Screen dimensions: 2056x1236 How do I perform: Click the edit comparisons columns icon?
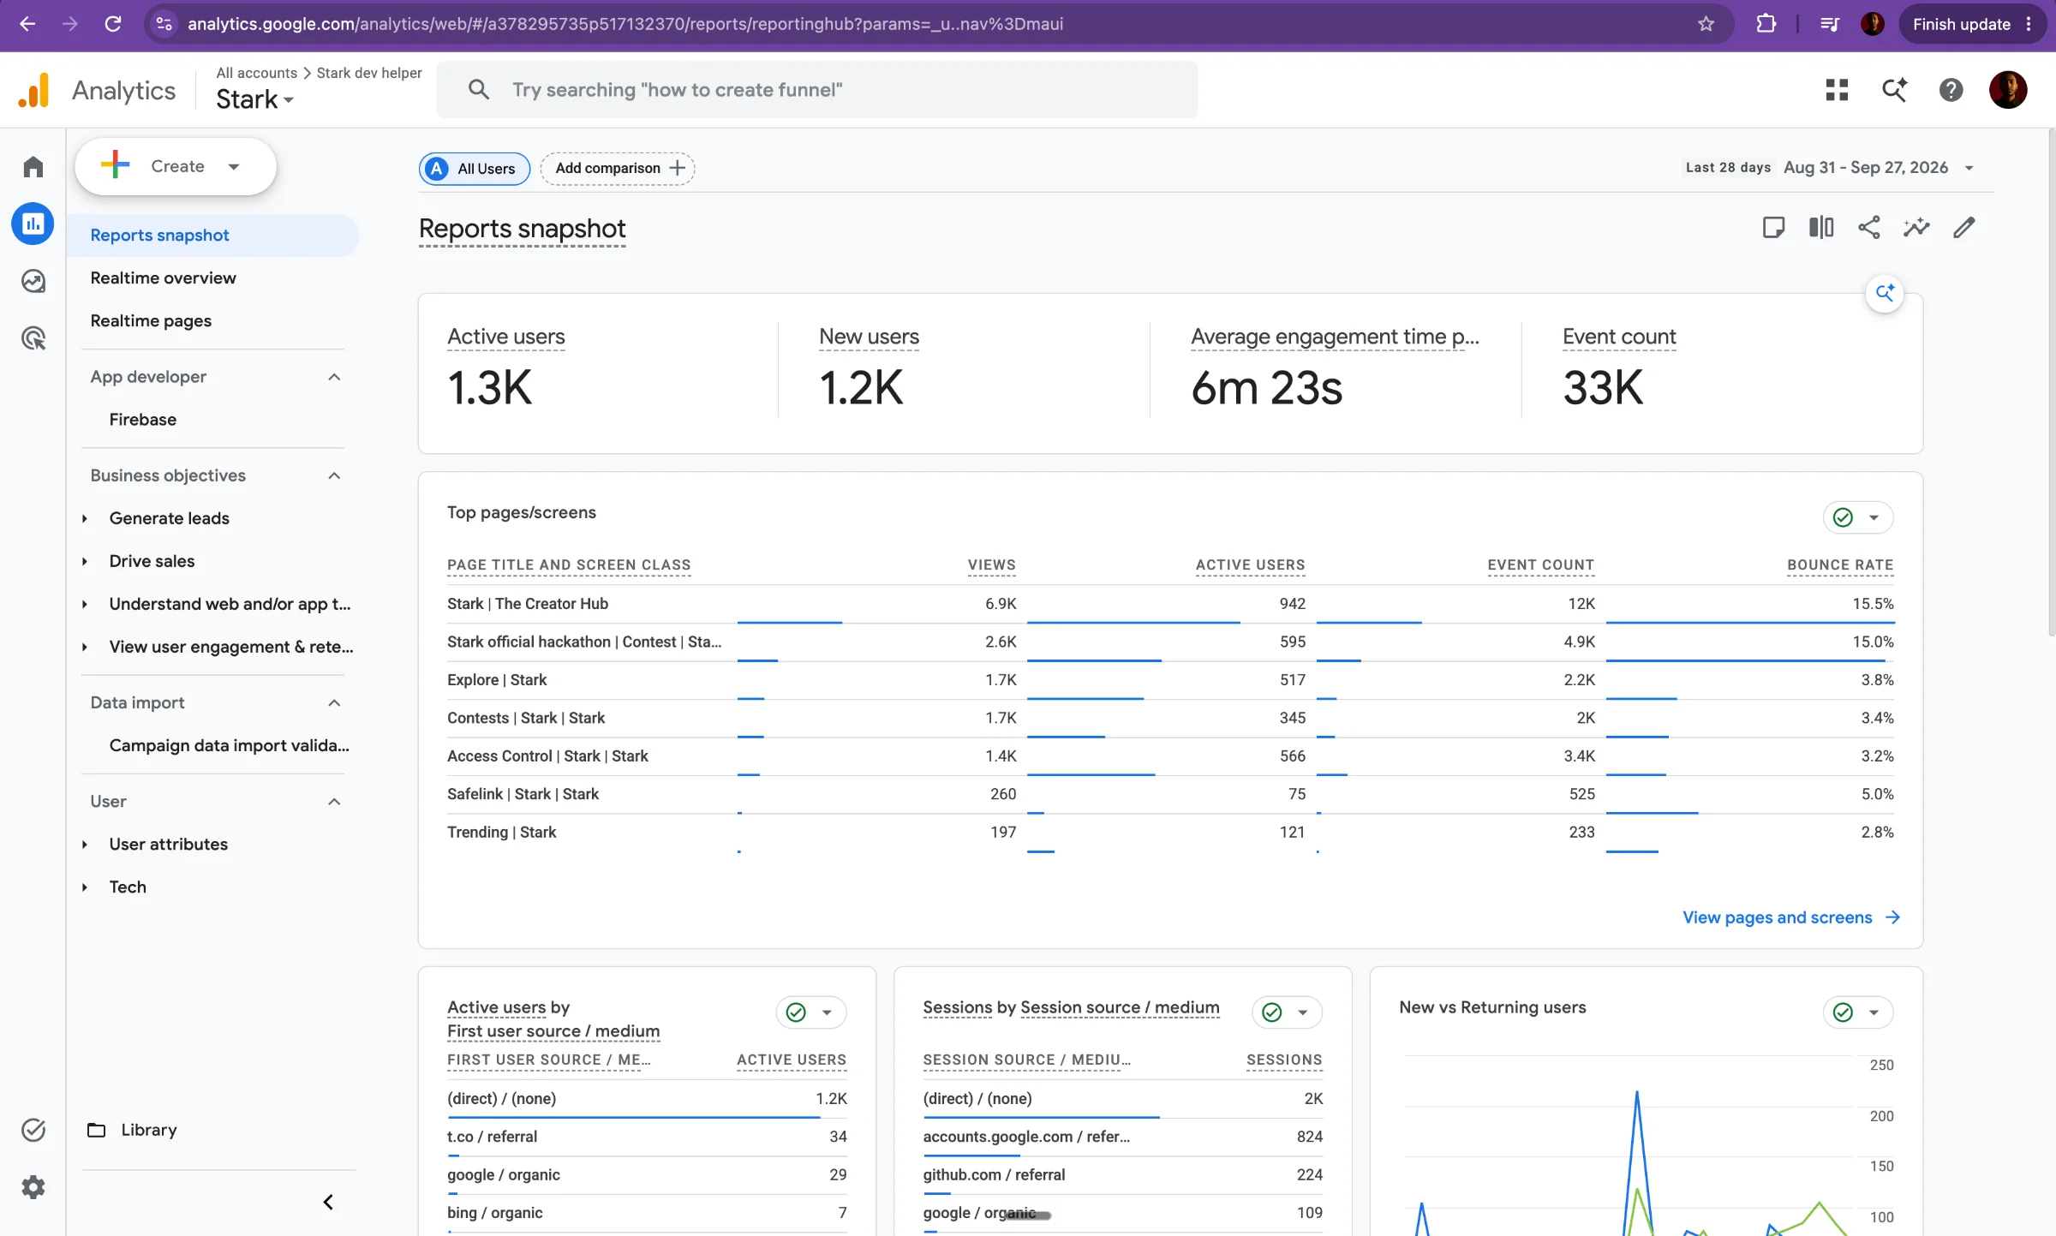(x=1821, y=227)
